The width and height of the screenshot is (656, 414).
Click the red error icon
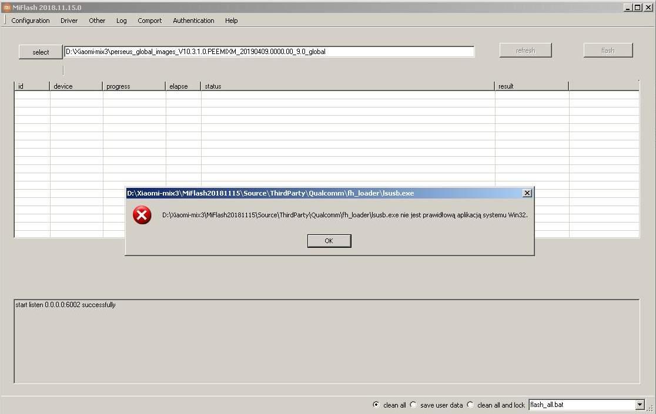142,216
